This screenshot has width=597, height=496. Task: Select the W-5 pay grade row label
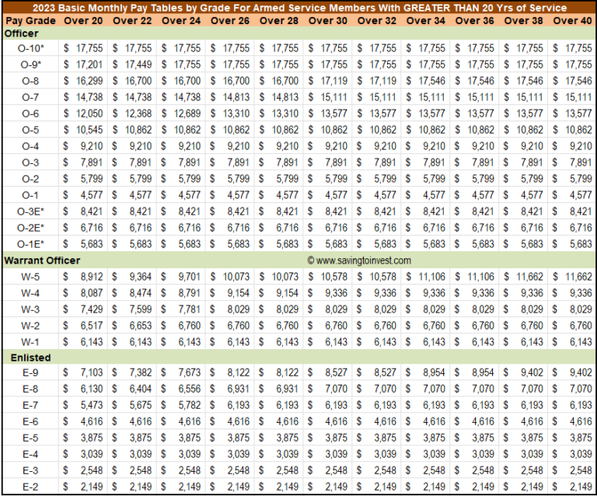30,277
